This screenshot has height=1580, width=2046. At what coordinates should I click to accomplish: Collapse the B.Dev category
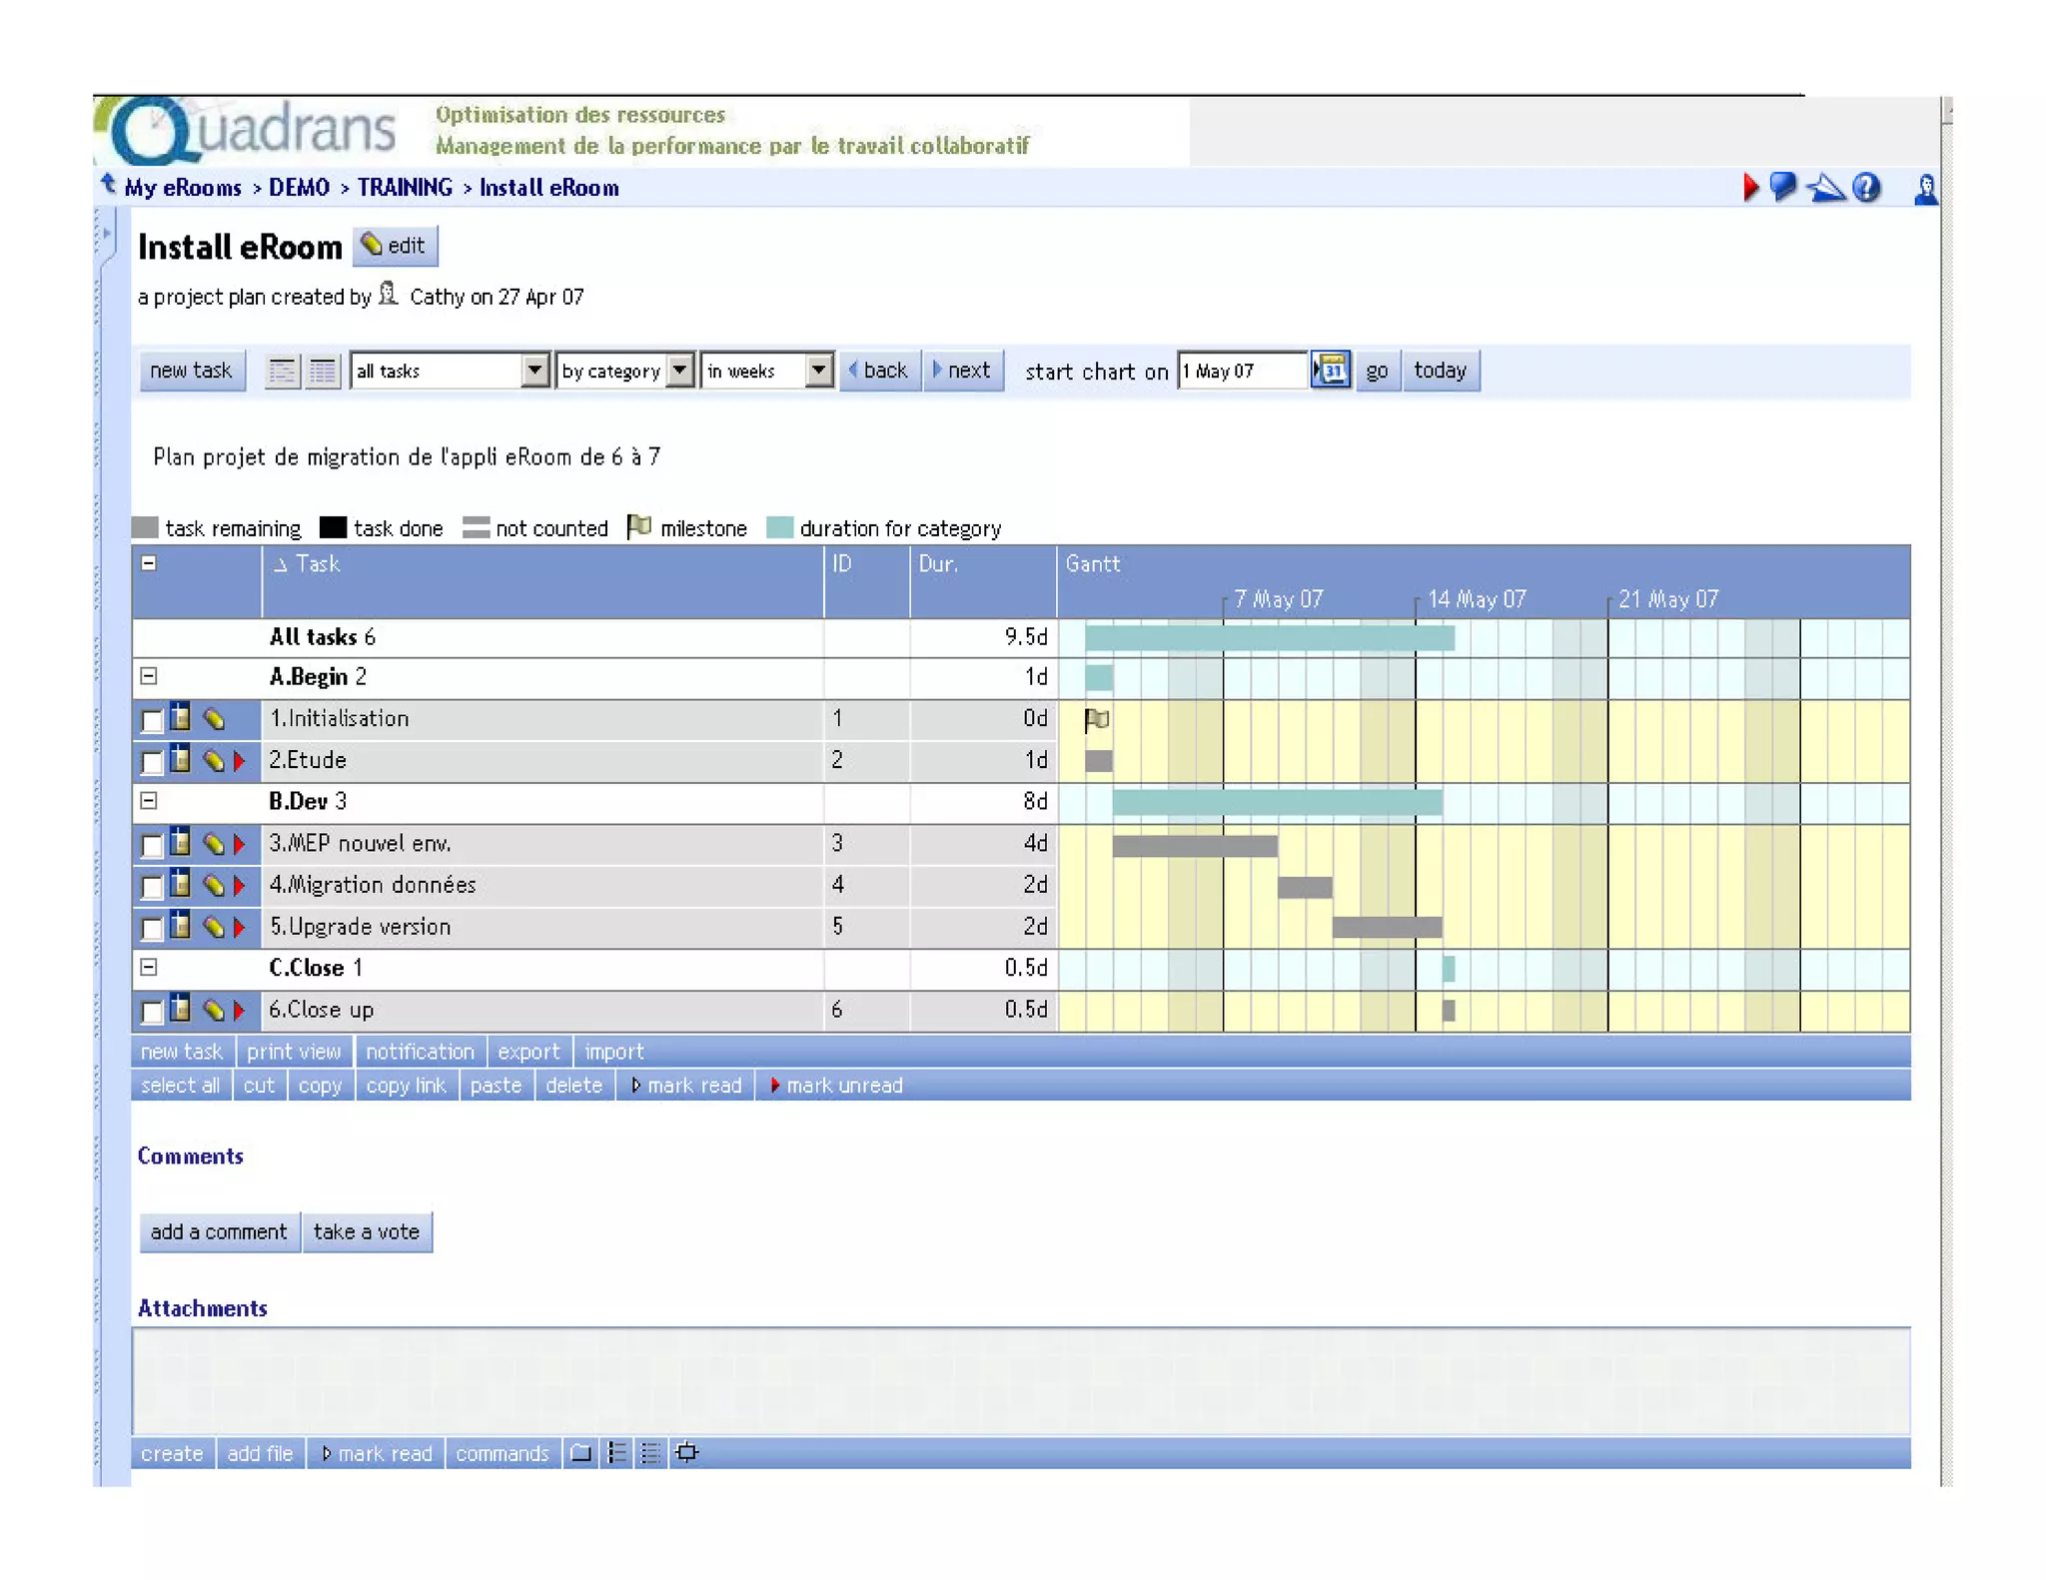tap(149, 801)
